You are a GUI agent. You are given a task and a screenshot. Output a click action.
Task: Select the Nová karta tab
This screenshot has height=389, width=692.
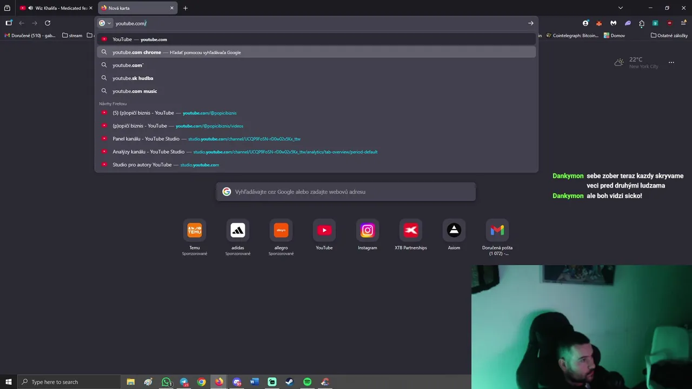click(x=138, y=8)
